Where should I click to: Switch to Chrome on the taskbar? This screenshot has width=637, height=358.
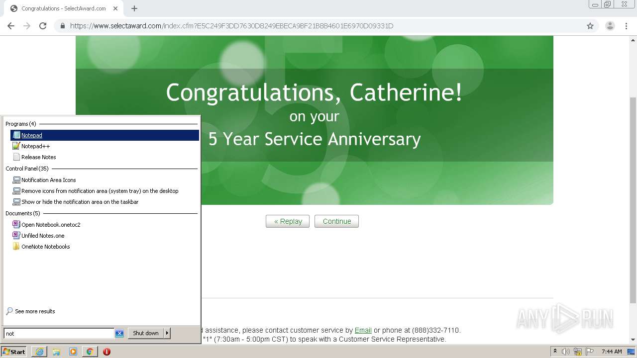click(x=90, y=352)
